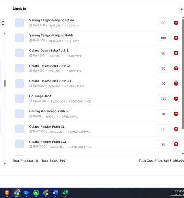Click quantity field for Celana Pendek Putih XXL
The height and width of the screenshot is (198, 184).
point(163,144)
